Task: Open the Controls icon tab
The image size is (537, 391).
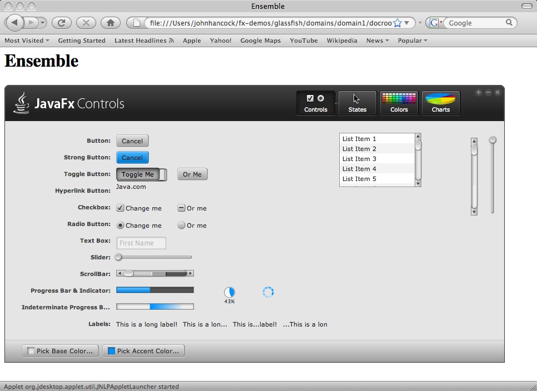Action: pyautogui.click(x=315, y=103)
